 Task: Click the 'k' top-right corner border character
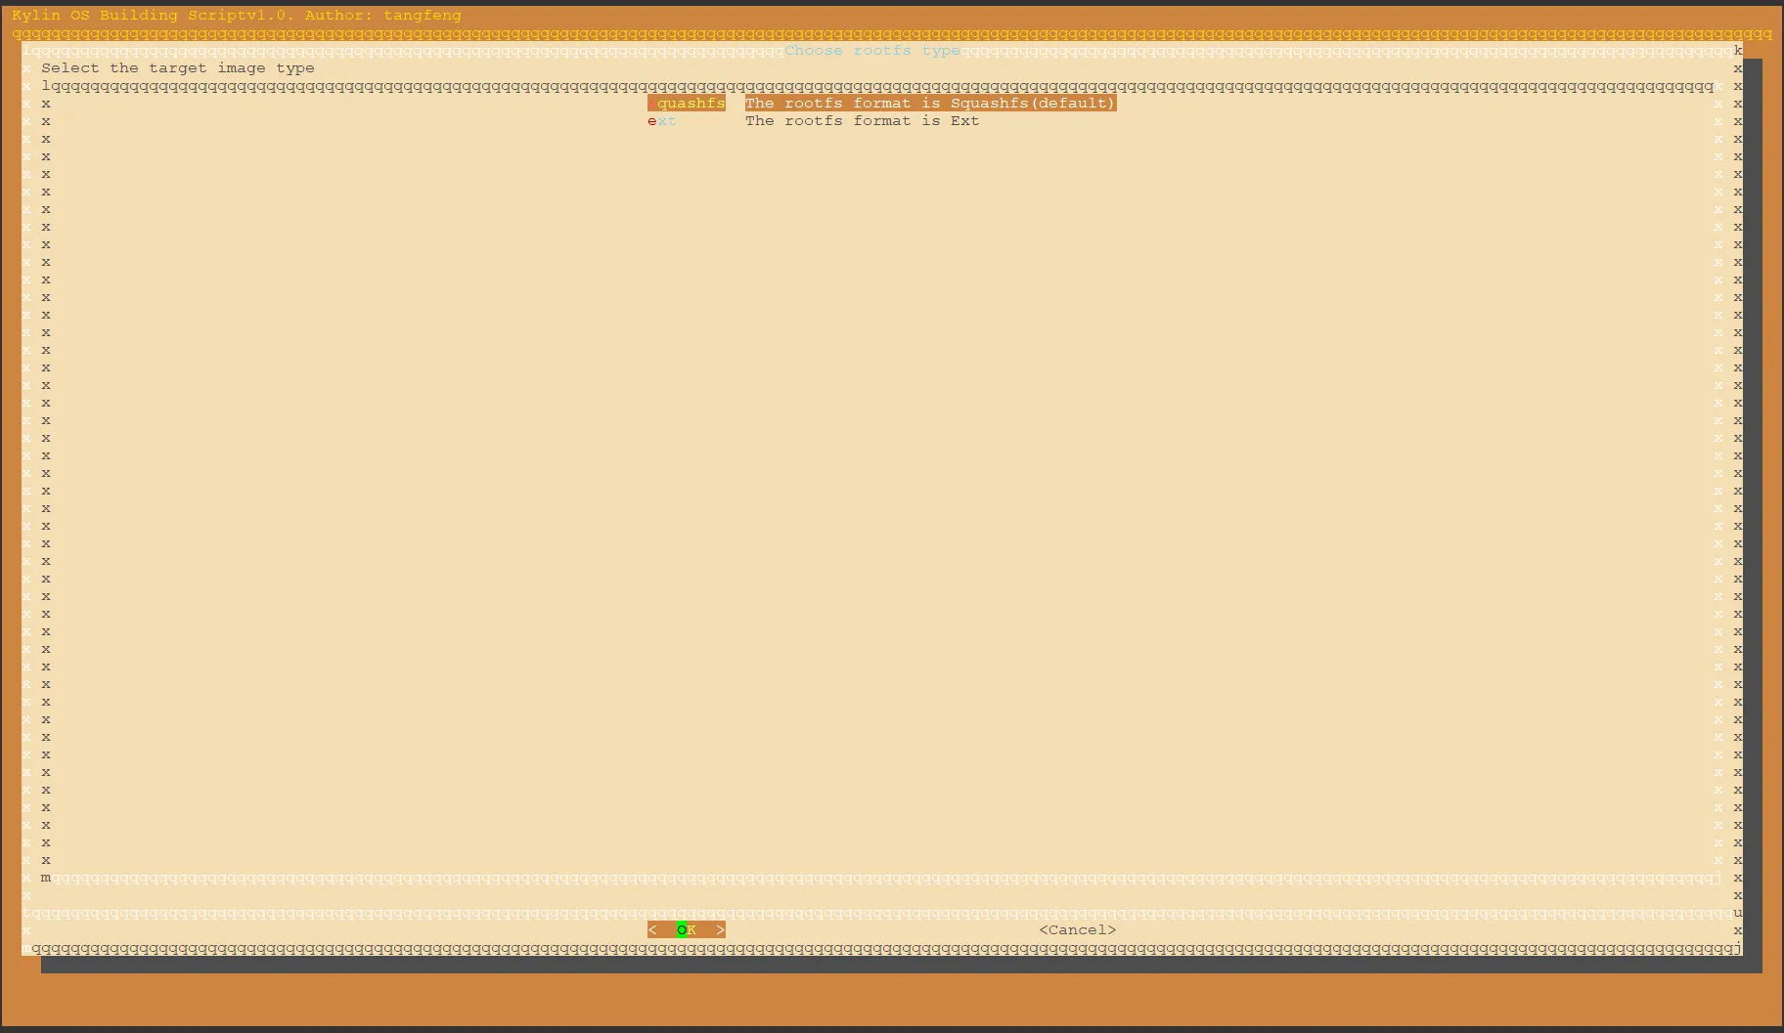coord(1738,51)
